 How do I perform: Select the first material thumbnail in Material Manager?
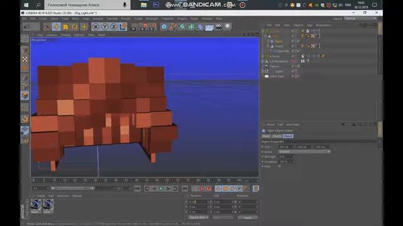coord(36,207)
